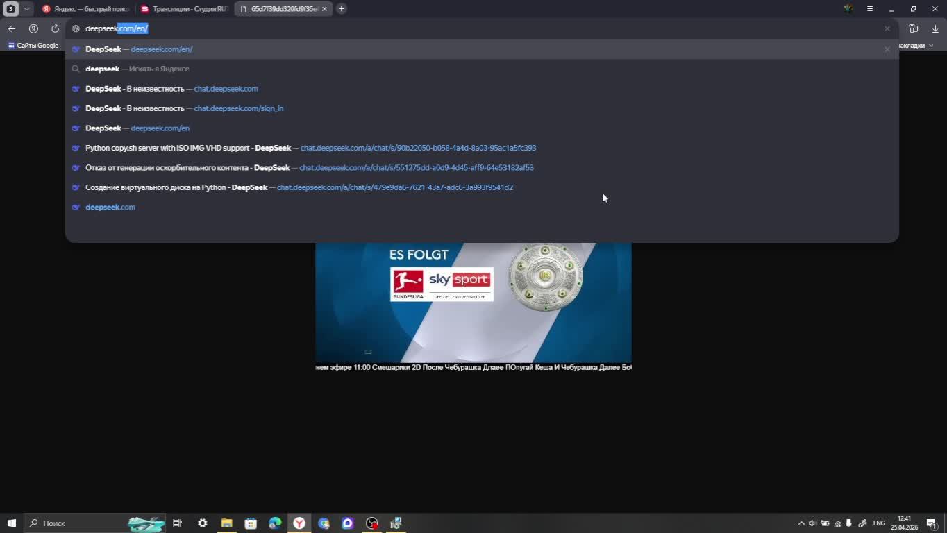Switch to the Трансляции - Студия tab
This screenshot has height=533, width=947.
(x=184, y=9)
